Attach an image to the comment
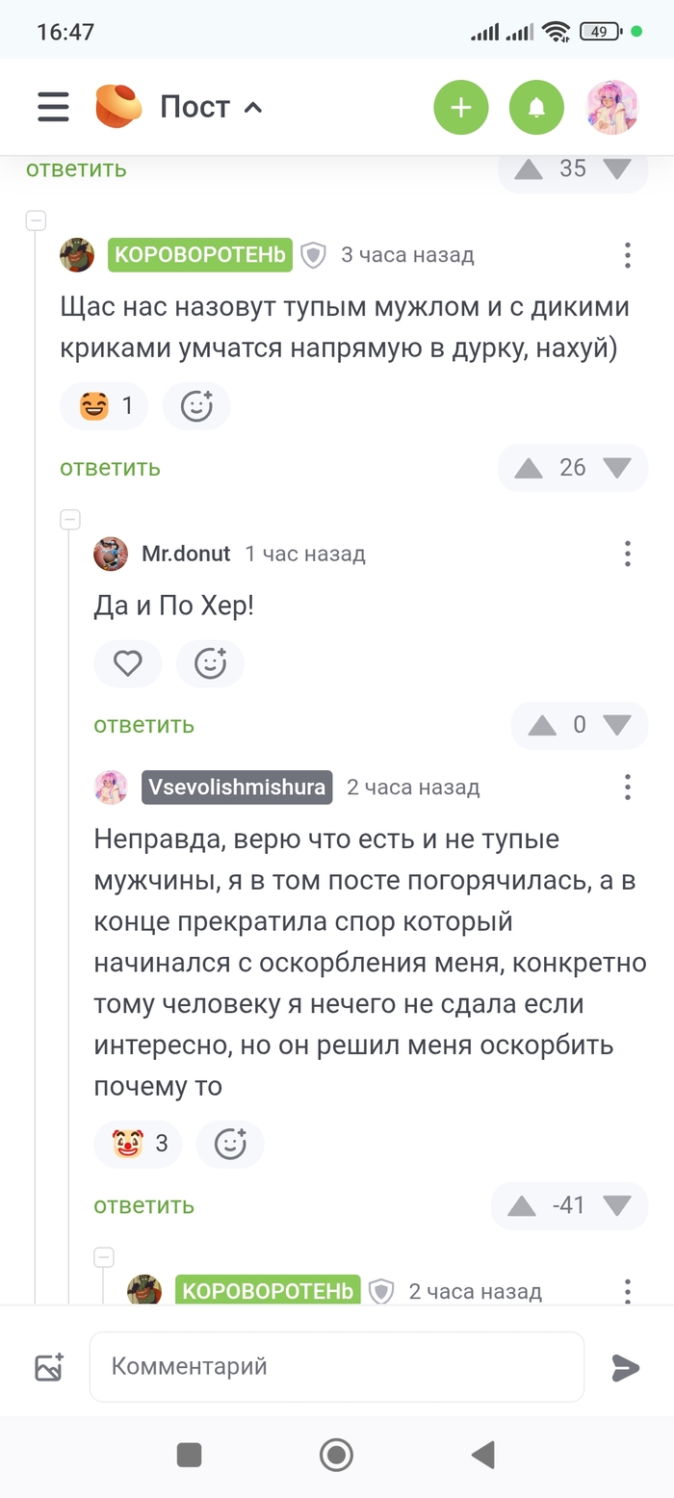This screenshot has width=674, height=1498. click(49, 1367)
